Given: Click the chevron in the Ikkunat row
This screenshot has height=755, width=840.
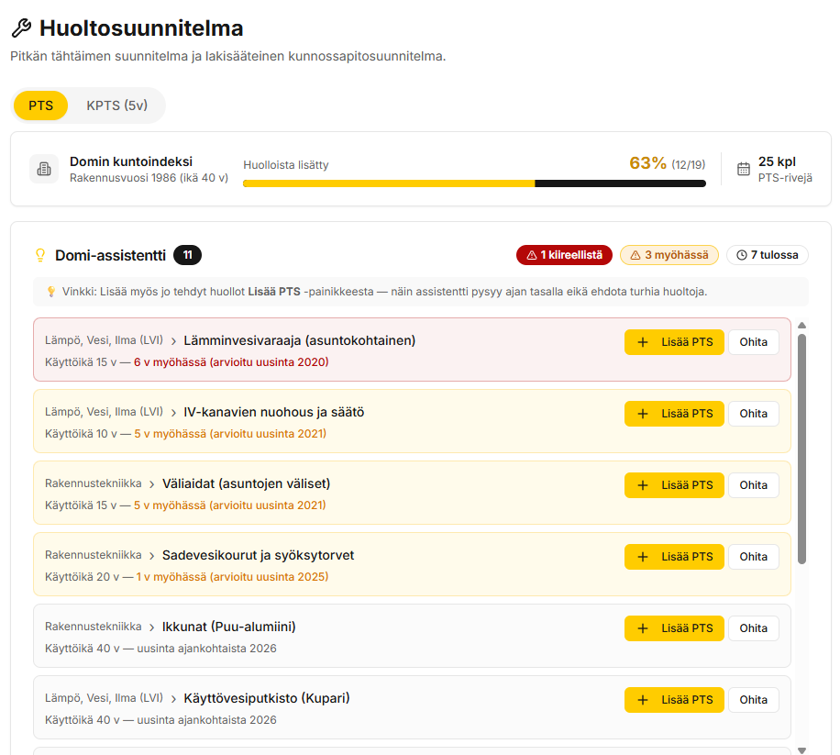Looking at the screenshot, I should coord(152,627).
